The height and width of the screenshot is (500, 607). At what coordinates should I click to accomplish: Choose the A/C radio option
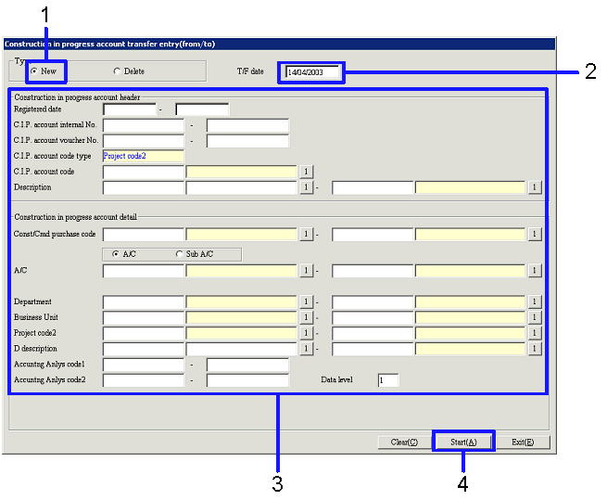(x=115, y=253)
